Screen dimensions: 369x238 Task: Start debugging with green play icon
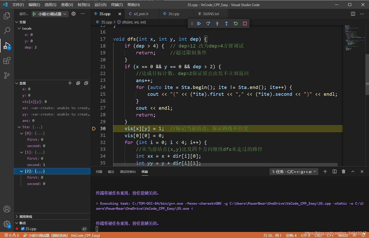(34, 14)
